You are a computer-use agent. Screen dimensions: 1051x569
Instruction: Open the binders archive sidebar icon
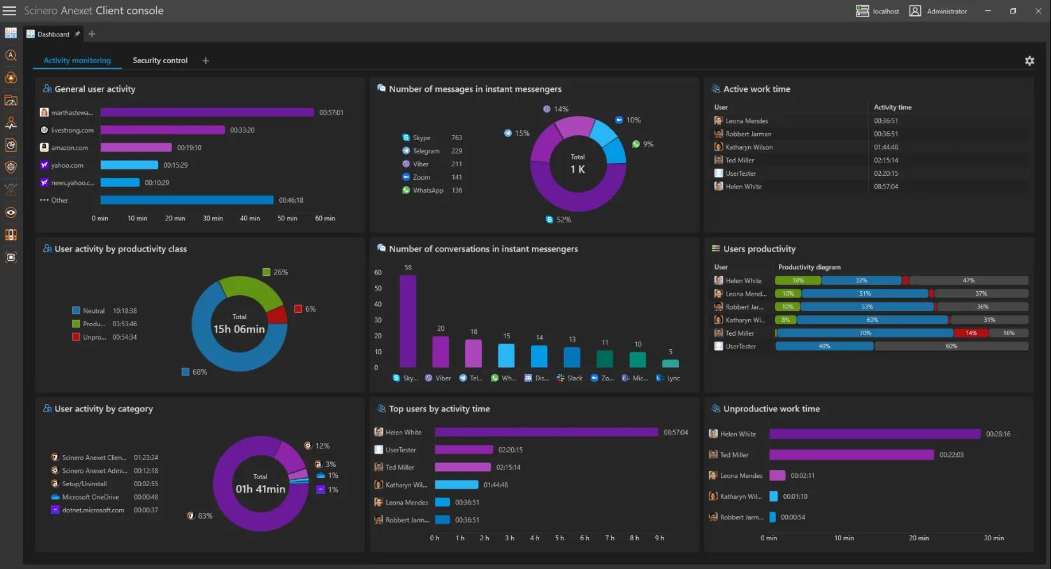11,235
